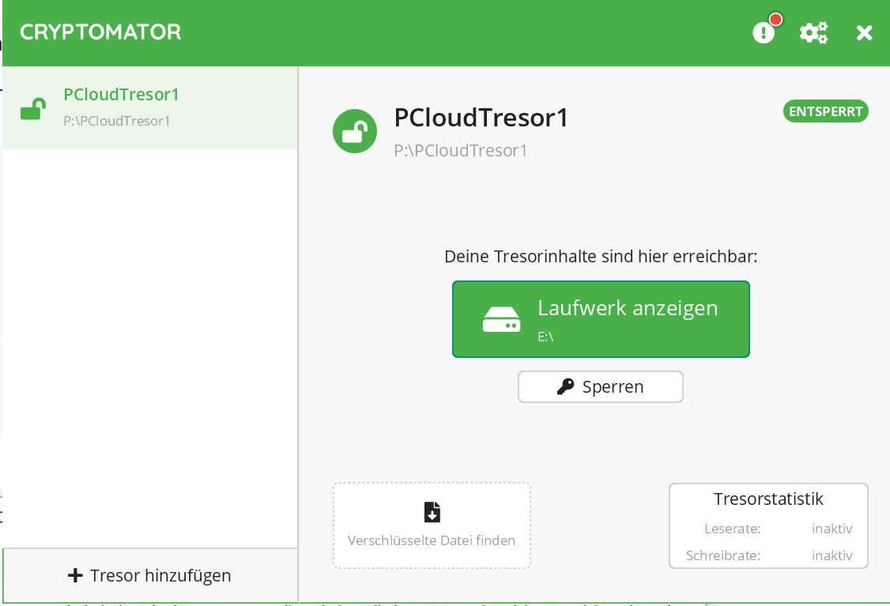The image size is (890, 606).
Task: Click the file download icon above Verschlüsselte Datei
Action: [432, 511]
